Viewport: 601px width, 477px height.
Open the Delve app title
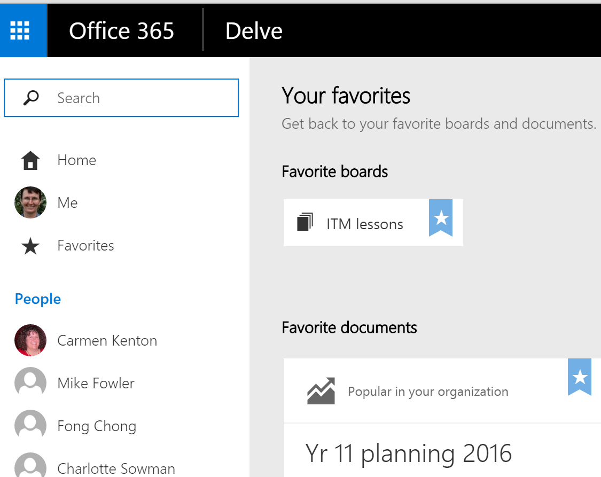click(x=254, y=30)
